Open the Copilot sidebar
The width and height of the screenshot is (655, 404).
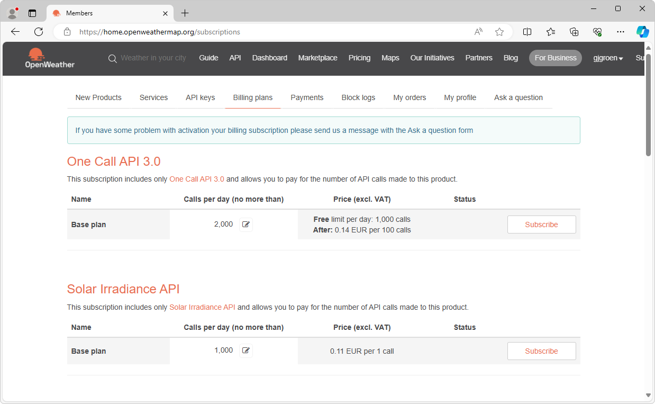[642, 32]
